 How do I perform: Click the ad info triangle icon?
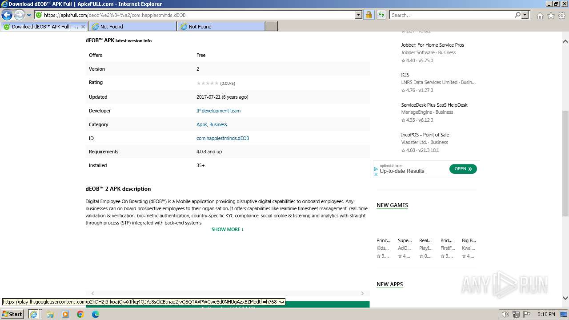click(376, 169)
